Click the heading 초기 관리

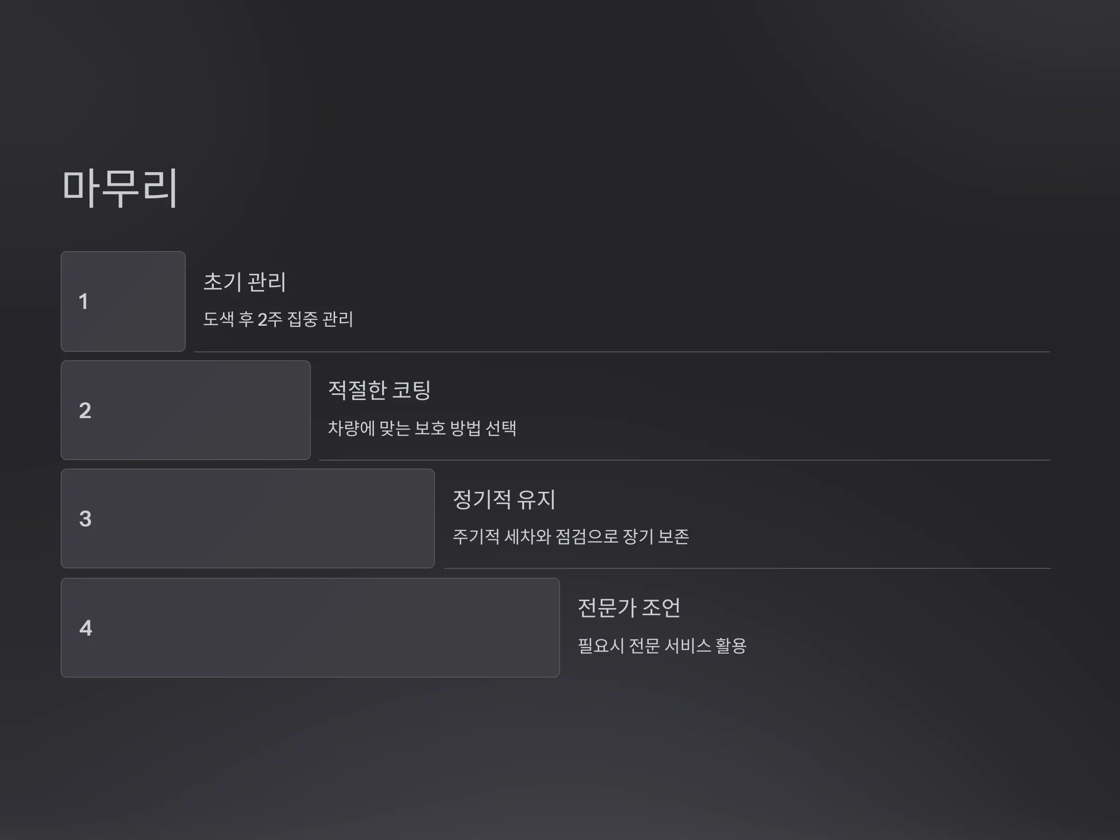click(245, 282)
